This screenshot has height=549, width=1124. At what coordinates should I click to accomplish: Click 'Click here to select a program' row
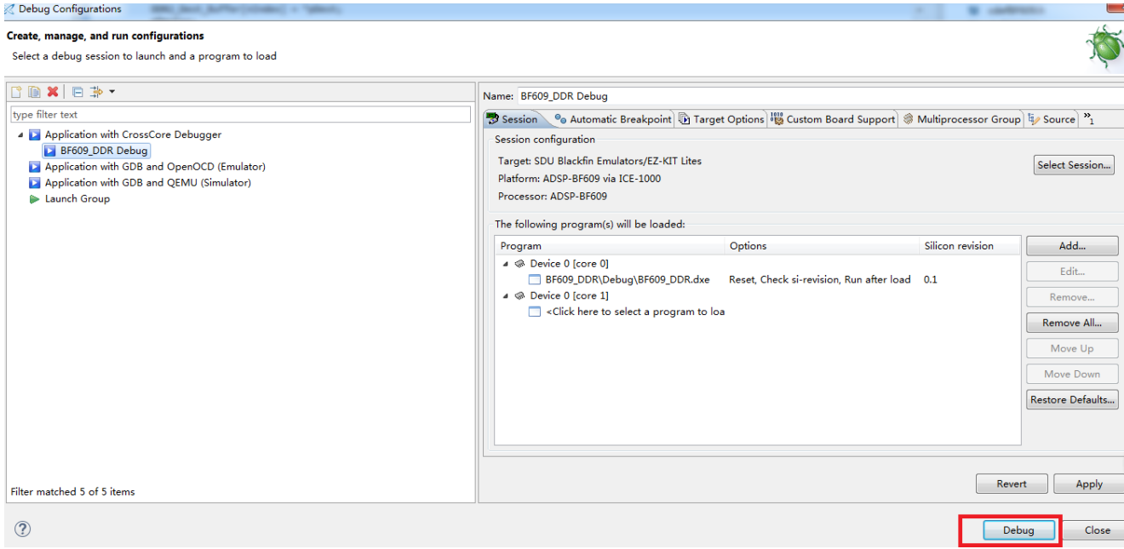click(x=635, y=312)
